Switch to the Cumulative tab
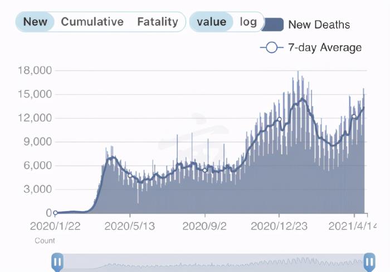The width and height of the screenshot is (390, 272). 92,22
